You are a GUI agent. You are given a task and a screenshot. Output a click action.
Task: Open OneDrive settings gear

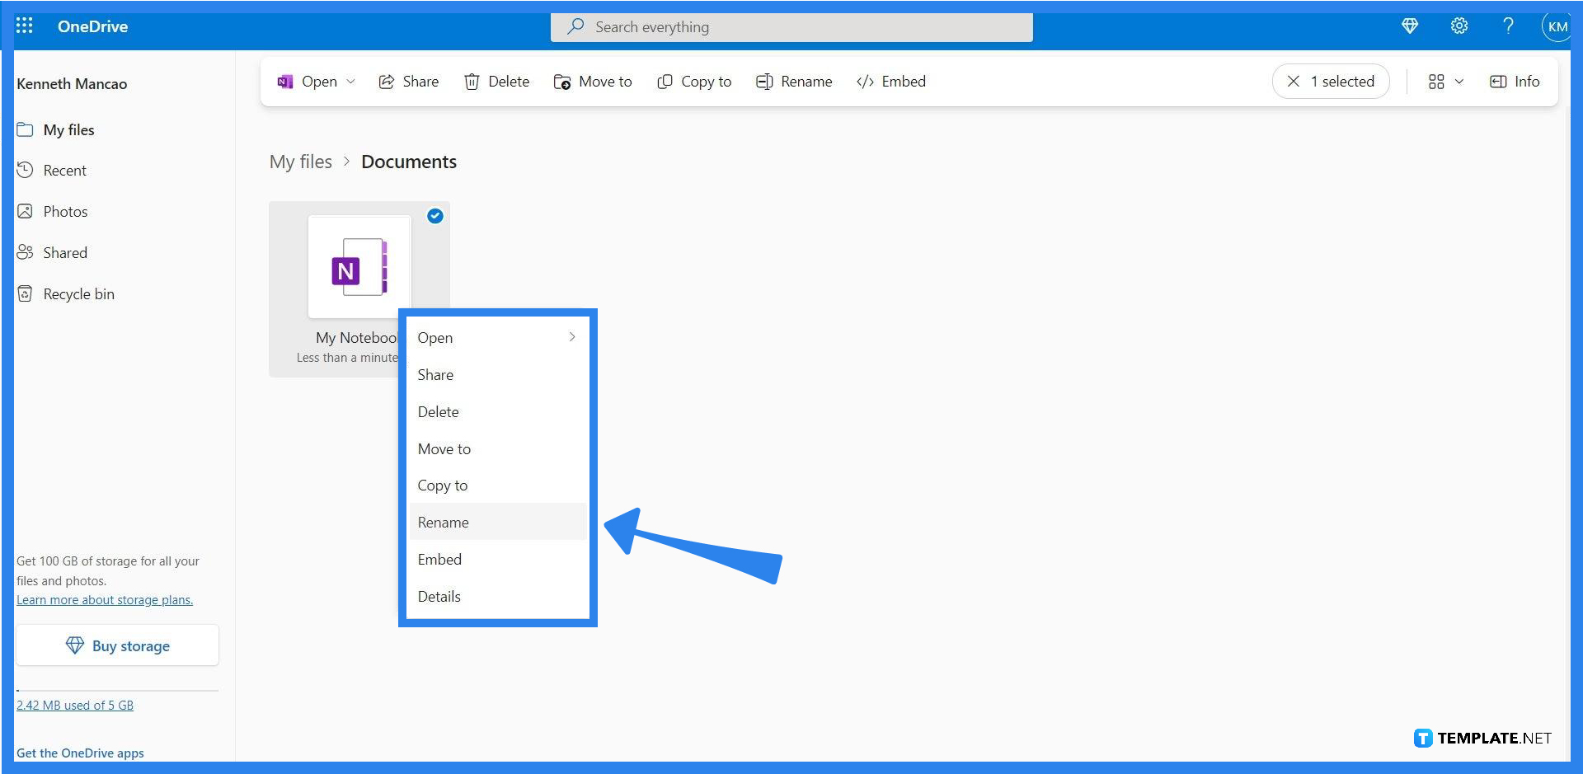[1459, 26]
